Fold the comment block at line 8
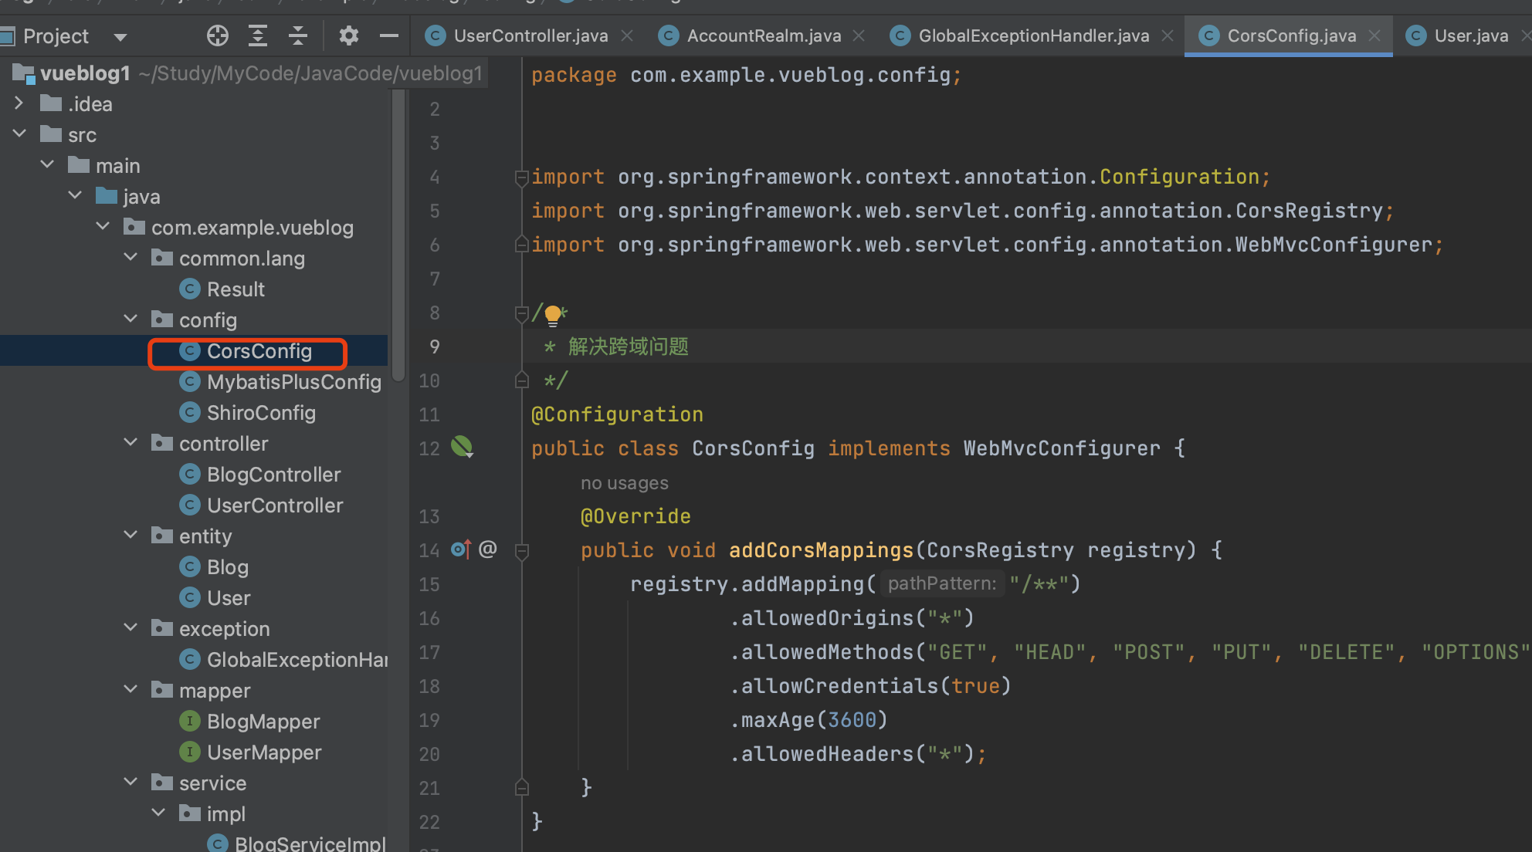 (521, 313)
